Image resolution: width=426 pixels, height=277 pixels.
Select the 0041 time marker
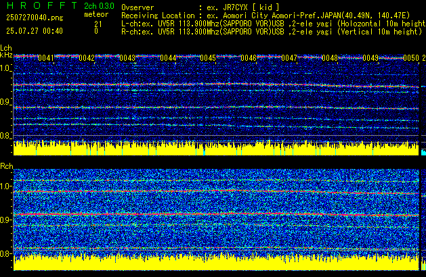pyautogui.click(x=46, y=58)
